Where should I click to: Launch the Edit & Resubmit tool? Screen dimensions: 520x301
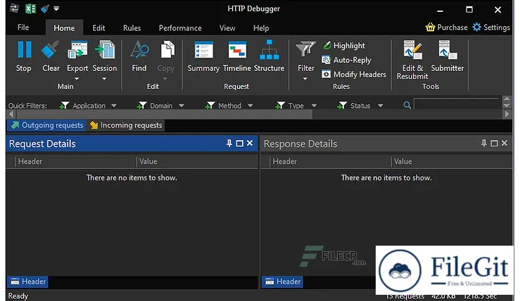tap(412, 60)
